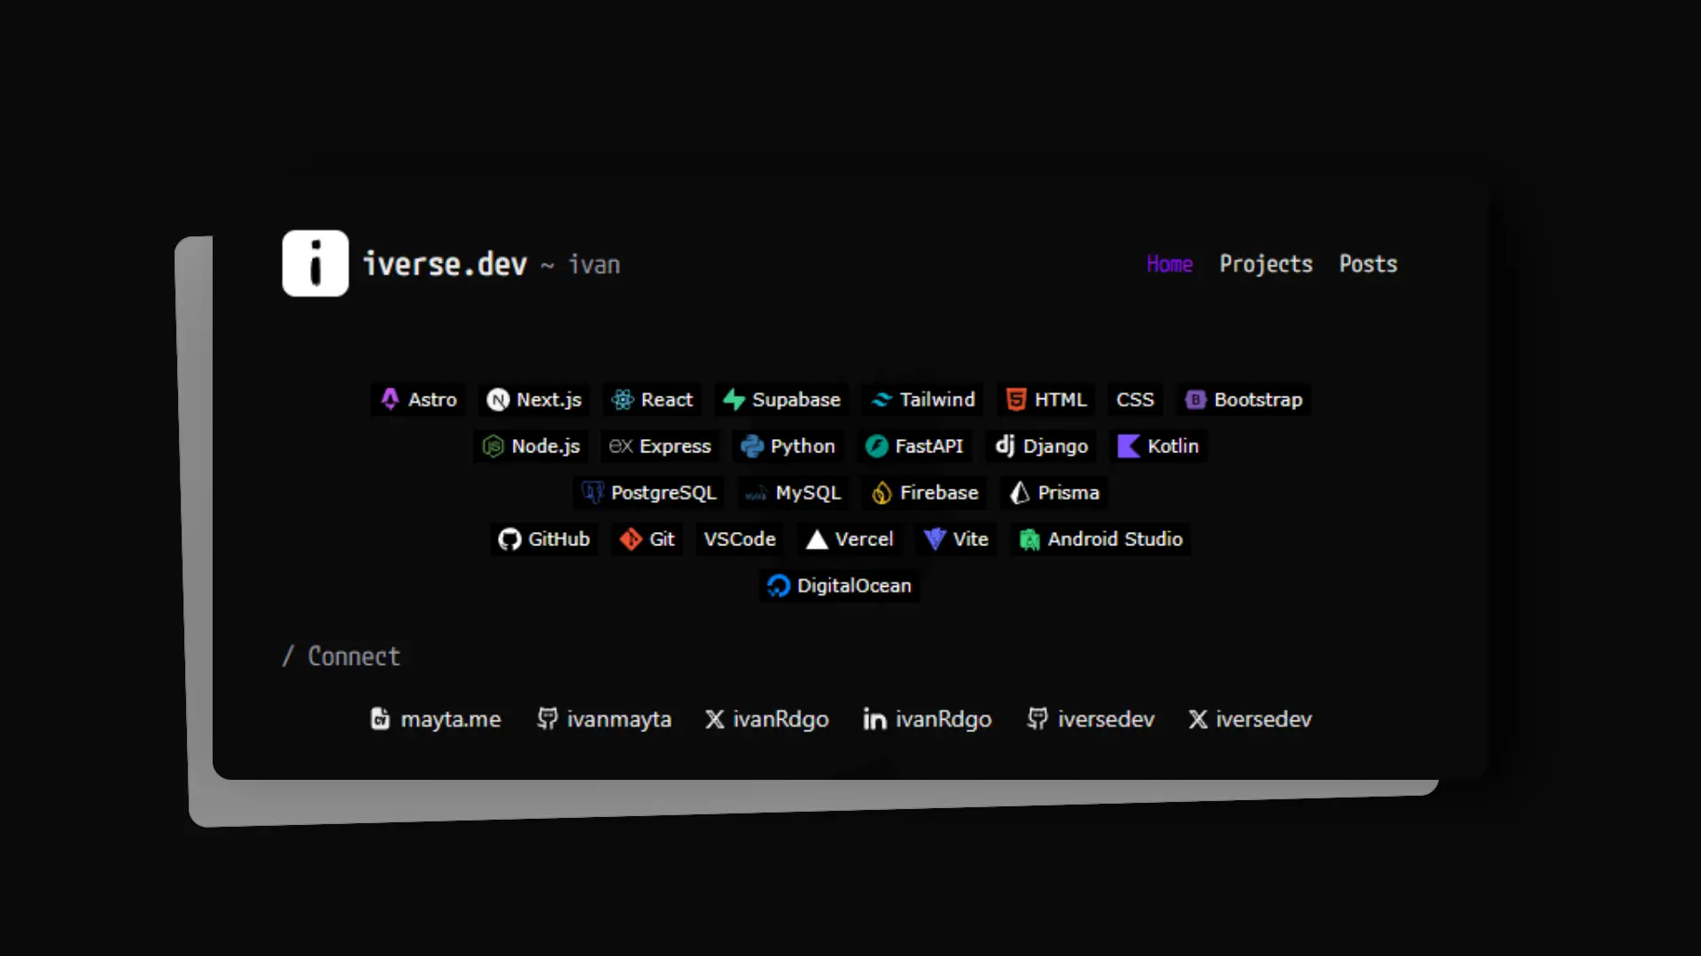Click the FastAPI logo icon
Image resolution: width=1701 pixels, height=956 pixels.
pyautogui.click(x=876, y=446)
